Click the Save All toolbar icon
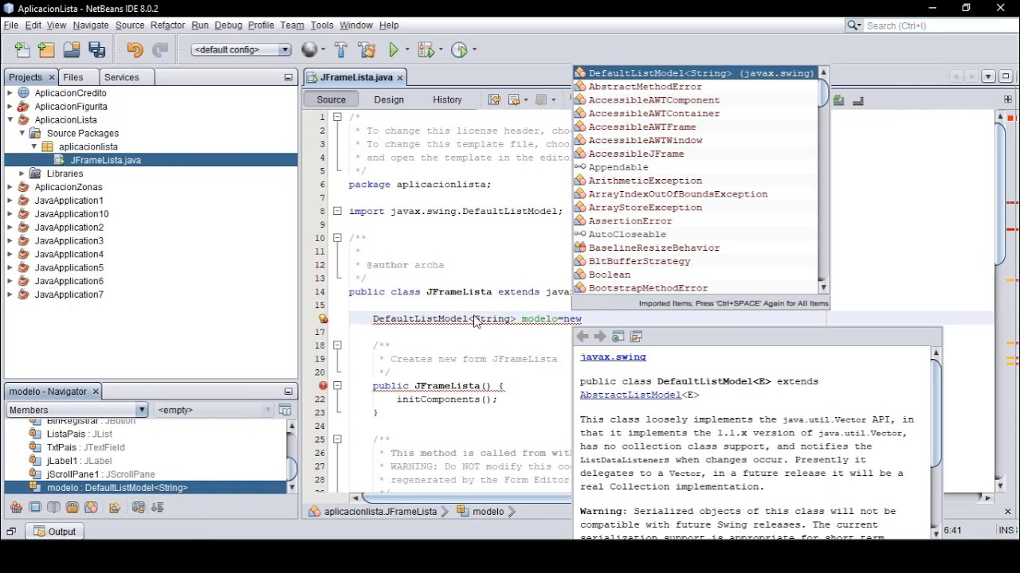The height and width of the screenshot is (573, 1020). click(97, 50)
